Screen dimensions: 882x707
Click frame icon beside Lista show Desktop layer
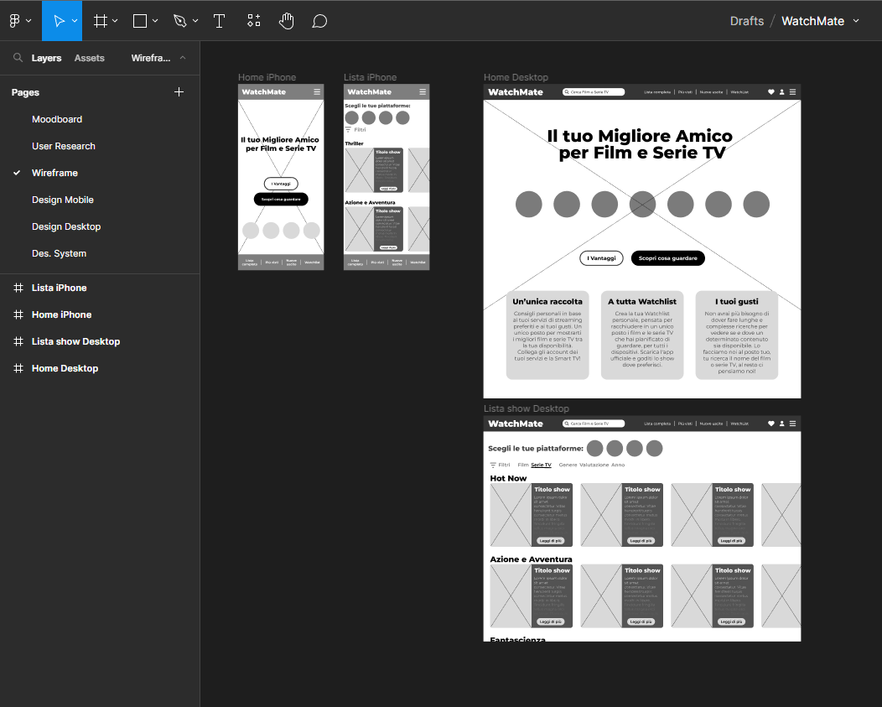[18, 341]
